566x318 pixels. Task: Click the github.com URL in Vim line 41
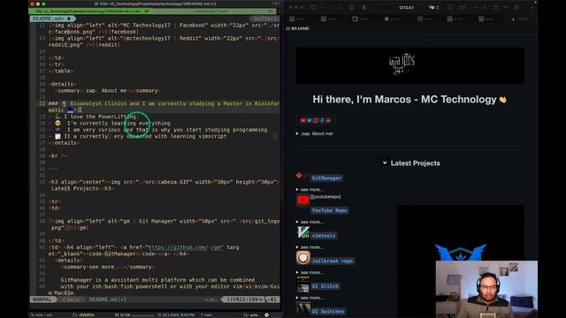[186, 247]
